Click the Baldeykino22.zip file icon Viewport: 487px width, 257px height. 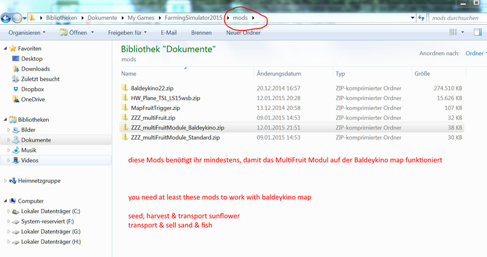click(x=125, y=88)
